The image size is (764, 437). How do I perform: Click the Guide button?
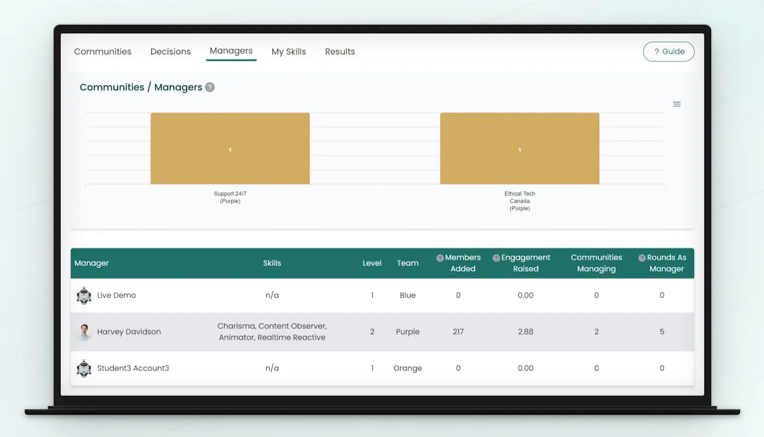click(668, 51)
